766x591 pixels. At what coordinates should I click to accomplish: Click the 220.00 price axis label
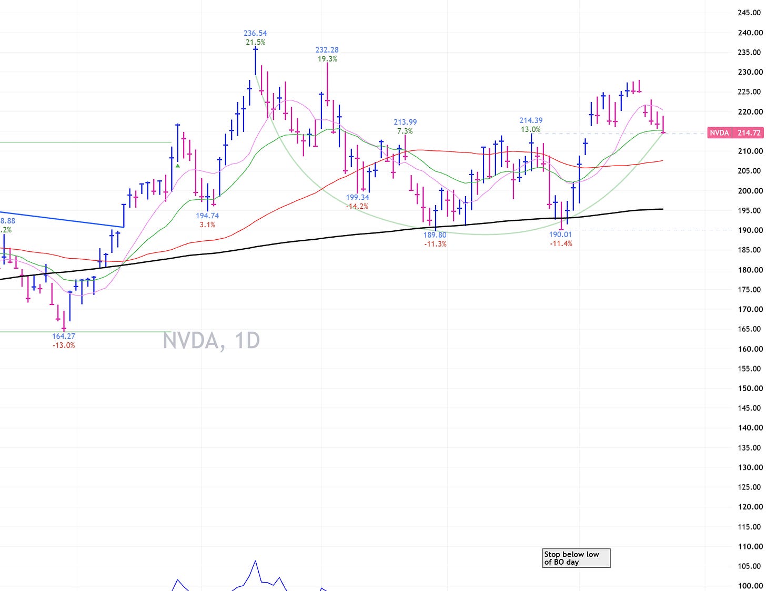click(750, 111)
